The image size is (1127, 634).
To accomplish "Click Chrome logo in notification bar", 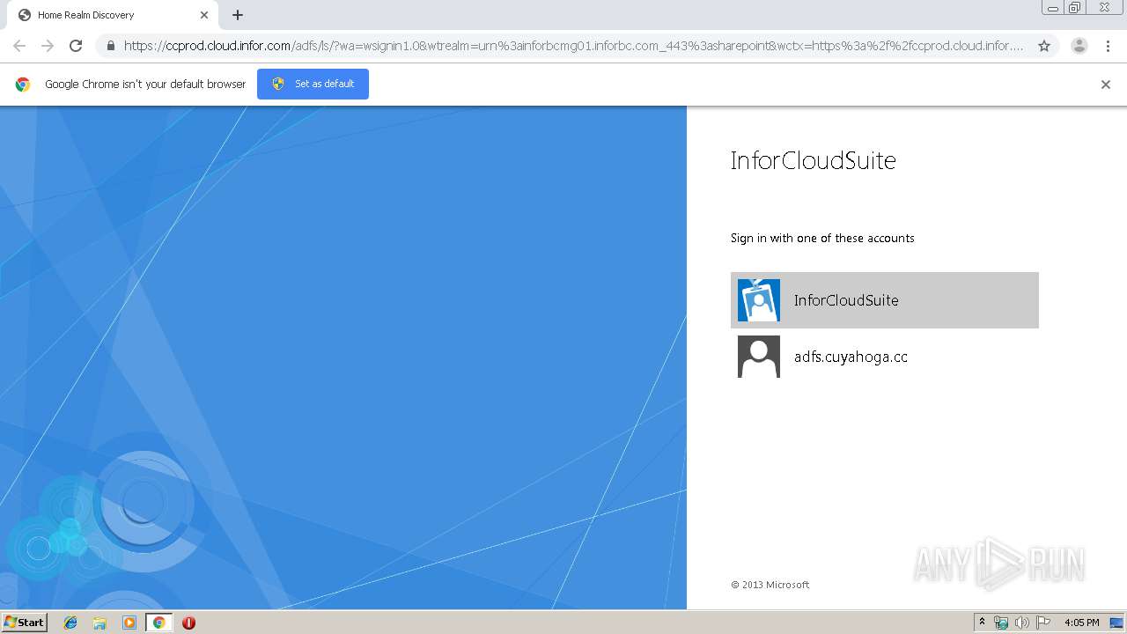I will 23,85.
